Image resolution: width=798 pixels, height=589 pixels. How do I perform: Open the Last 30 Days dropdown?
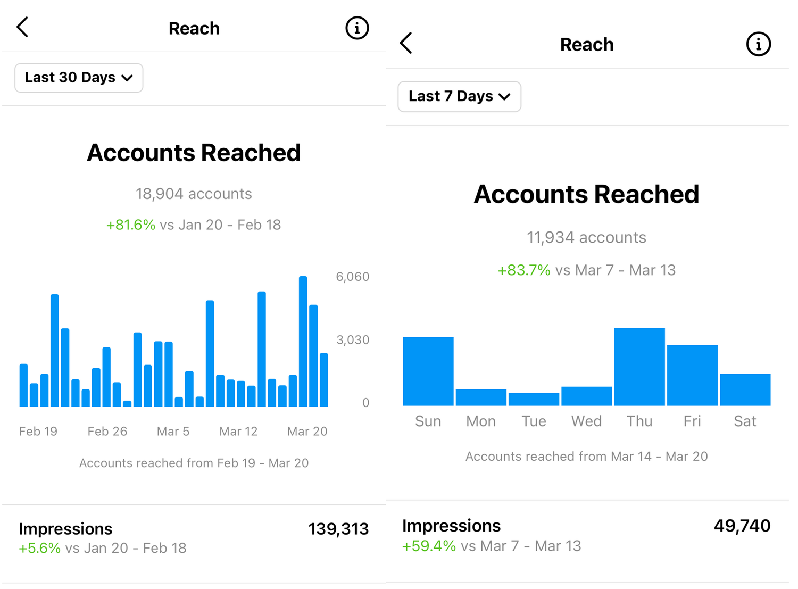tap(79, 78)
